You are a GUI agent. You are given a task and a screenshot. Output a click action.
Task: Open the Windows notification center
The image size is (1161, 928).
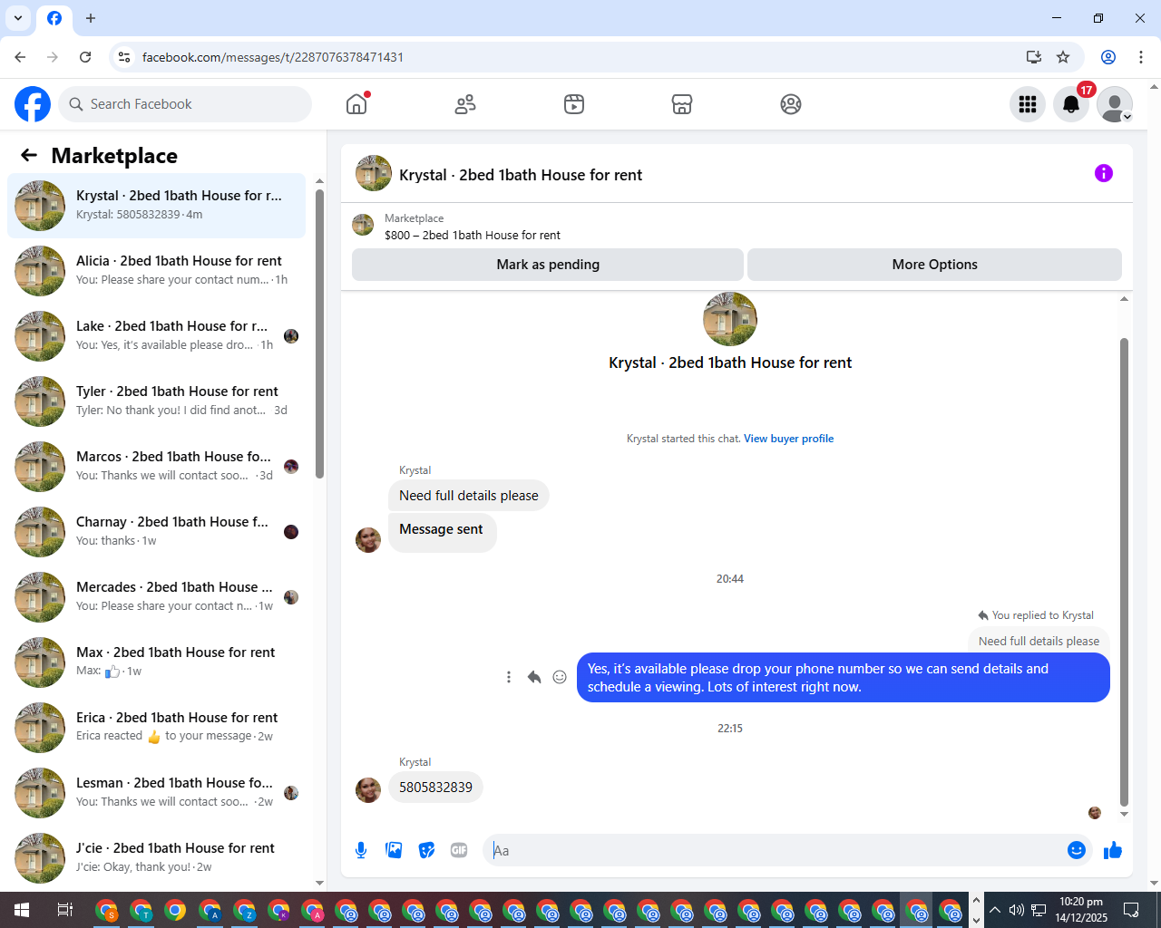pos(1131,910)
